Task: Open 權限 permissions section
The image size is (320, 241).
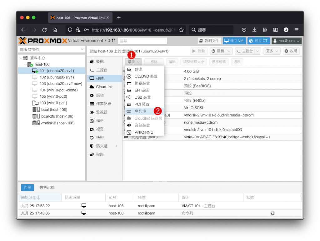Action: coord(105,155)
